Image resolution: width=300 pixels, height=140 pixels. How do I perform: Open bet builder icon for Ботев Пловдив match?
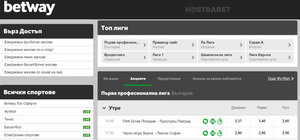[212, 121]
